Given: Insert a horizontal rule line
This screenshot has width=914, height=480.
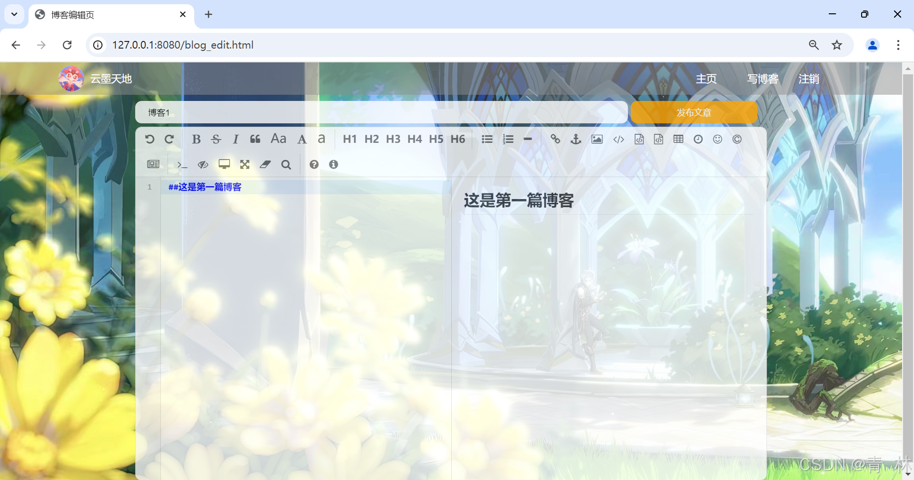Looking at the screenshot, I should (527, 139).
